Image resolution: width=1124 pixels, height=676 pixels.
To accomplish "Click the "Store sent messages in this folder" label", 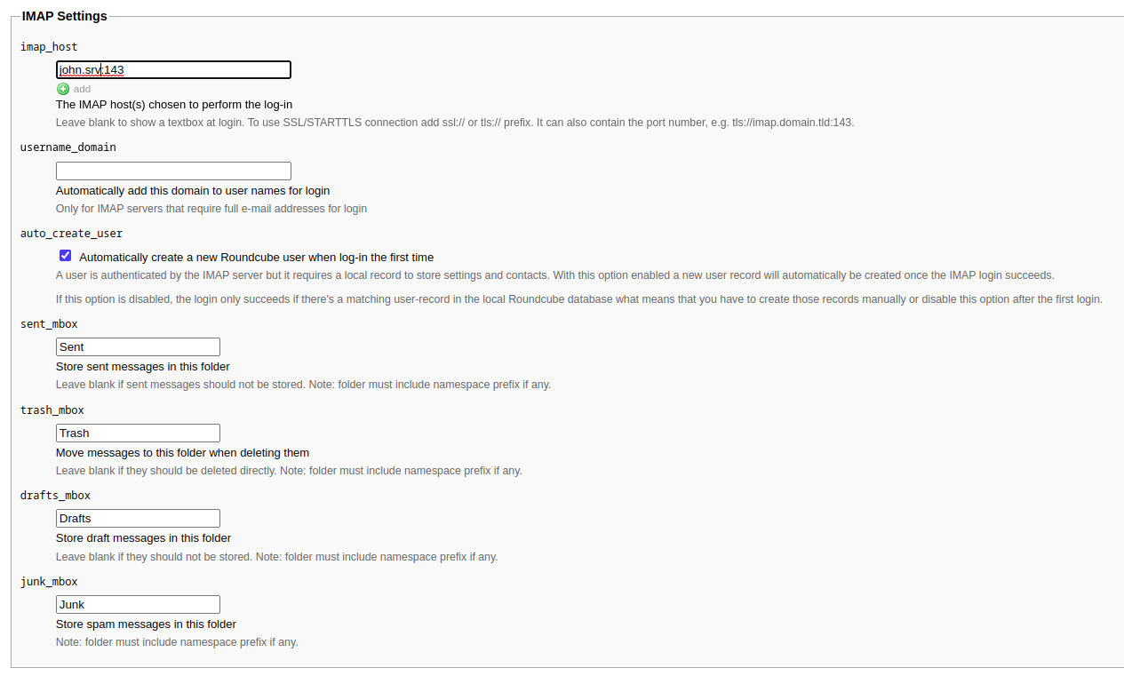I will tap(143, 366).
